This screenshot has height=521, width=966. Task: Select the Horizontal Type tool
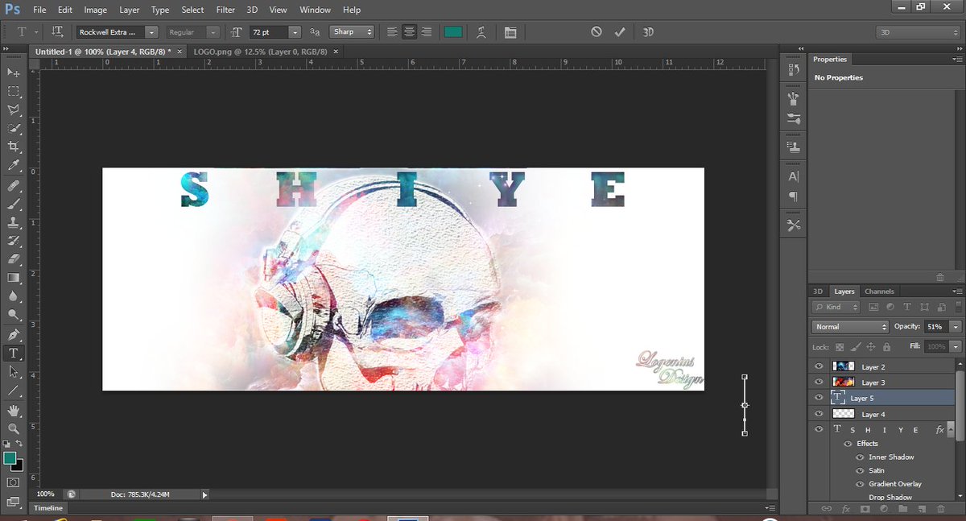coord(14,354)
